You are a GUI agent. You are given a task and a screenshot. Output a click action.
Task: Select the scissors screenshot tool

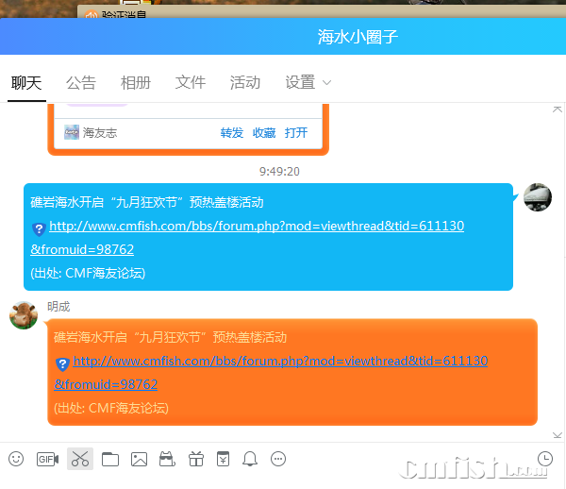coord(80,460)
